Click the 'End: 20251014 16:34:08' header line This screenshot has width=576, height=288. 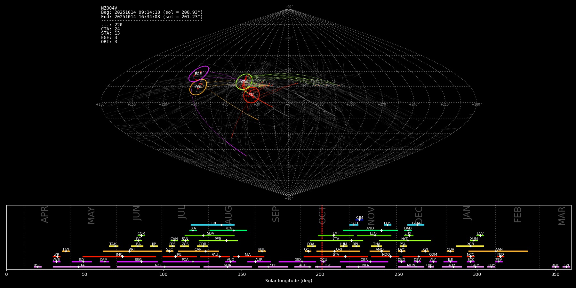pos(152,17)
